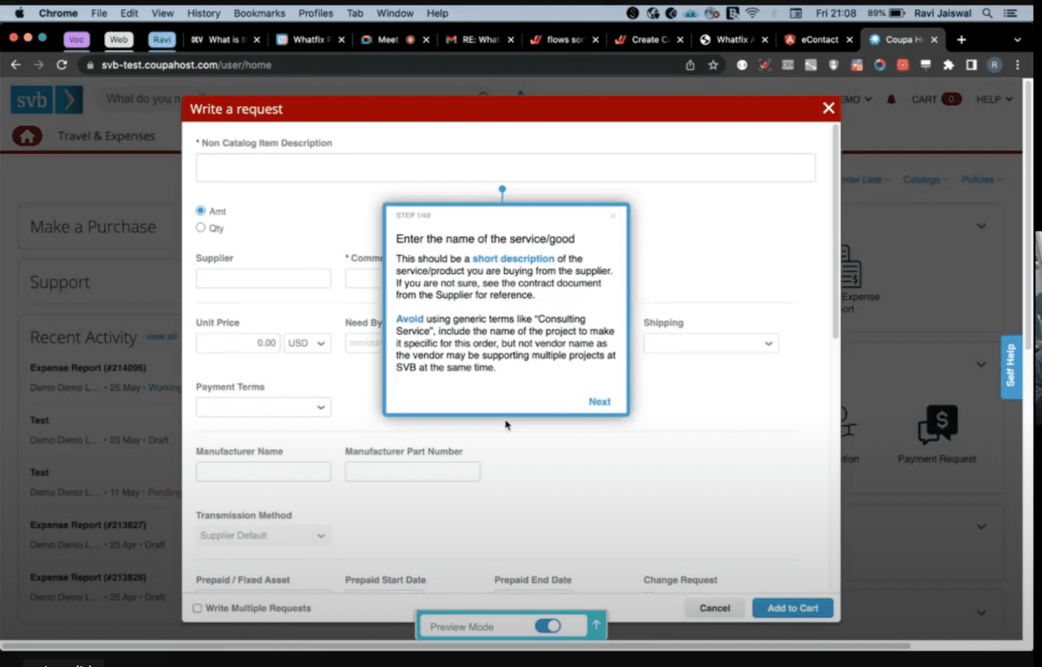
Task: Check Write Multiple Requests
Action: (198, 608)
